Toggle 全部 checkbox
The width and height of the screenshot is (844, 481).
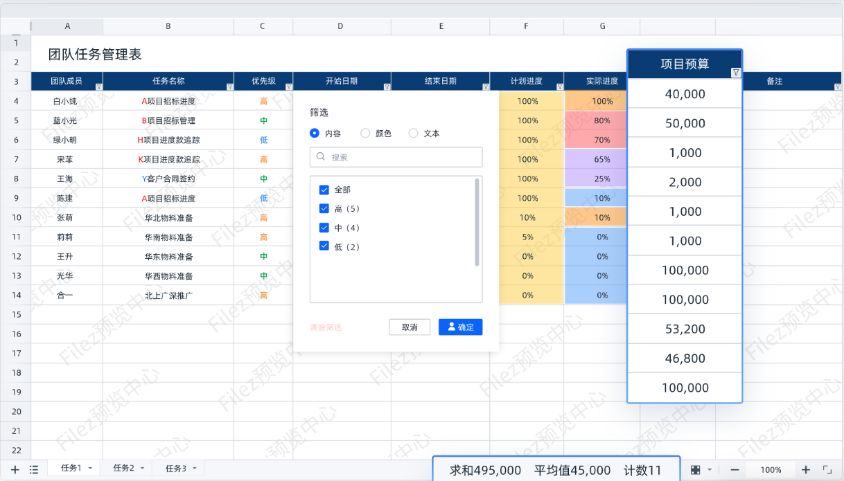click(x=324, y=190)
